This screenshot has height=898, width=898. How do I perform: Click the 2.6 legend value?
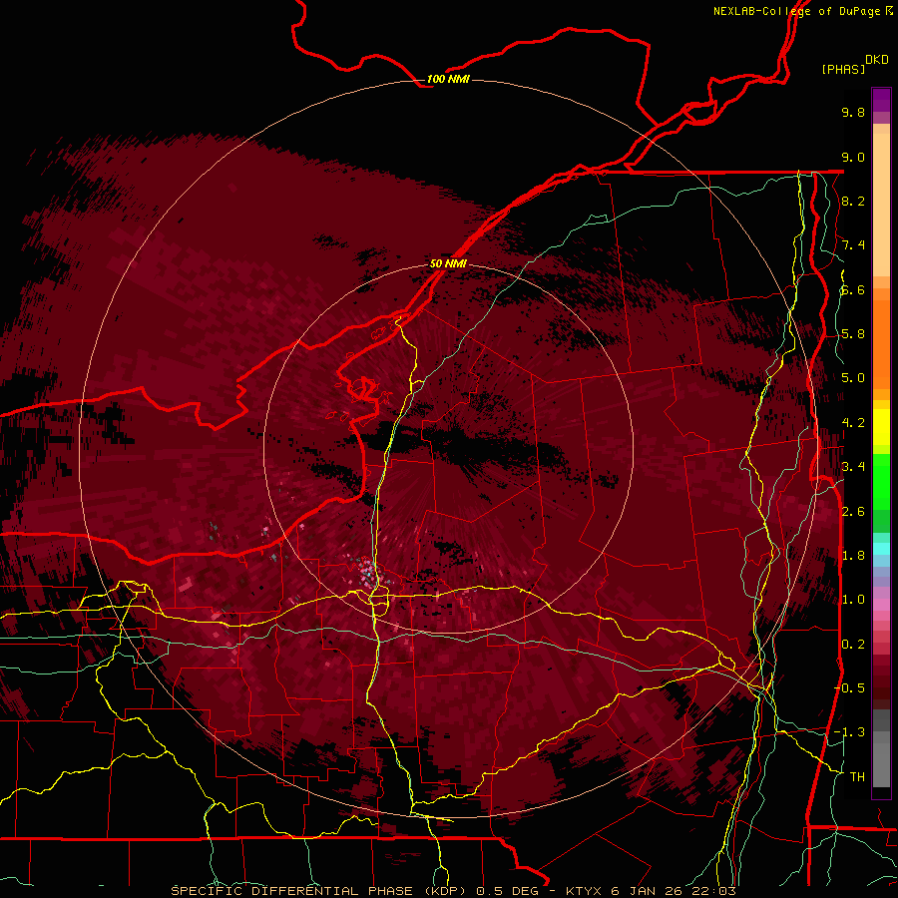point(853,511)
